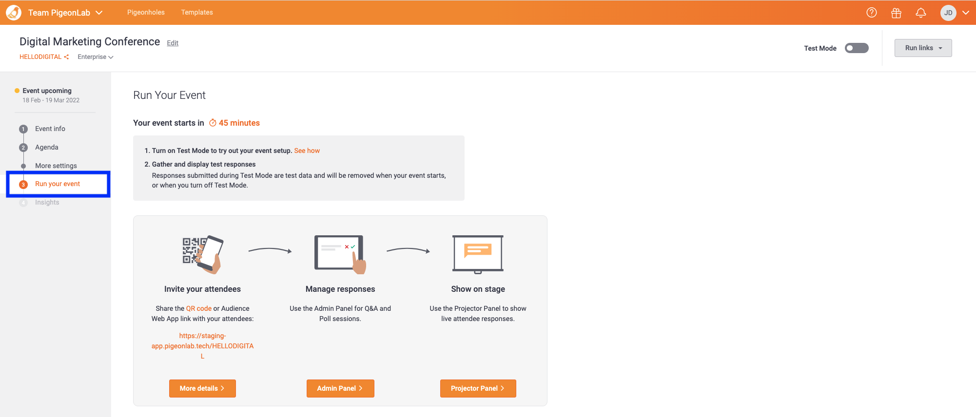The width and height of the screenshot is (976, 417).
Task: Click the Invite your attendees heading
Action: point(202,289)
